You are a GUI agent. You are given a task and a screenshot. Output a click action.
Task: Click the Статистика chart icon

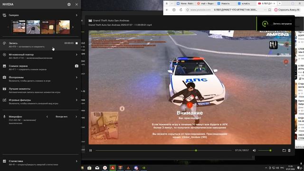(x=4, y=161)
